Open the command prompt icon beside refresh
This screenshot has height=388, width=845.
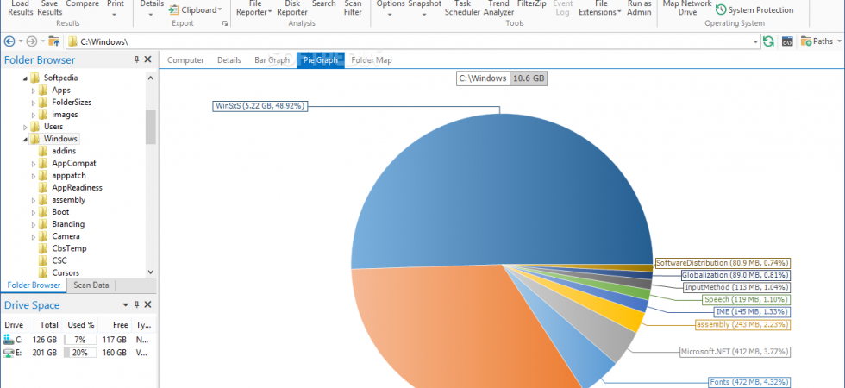(x=787, y=41)
